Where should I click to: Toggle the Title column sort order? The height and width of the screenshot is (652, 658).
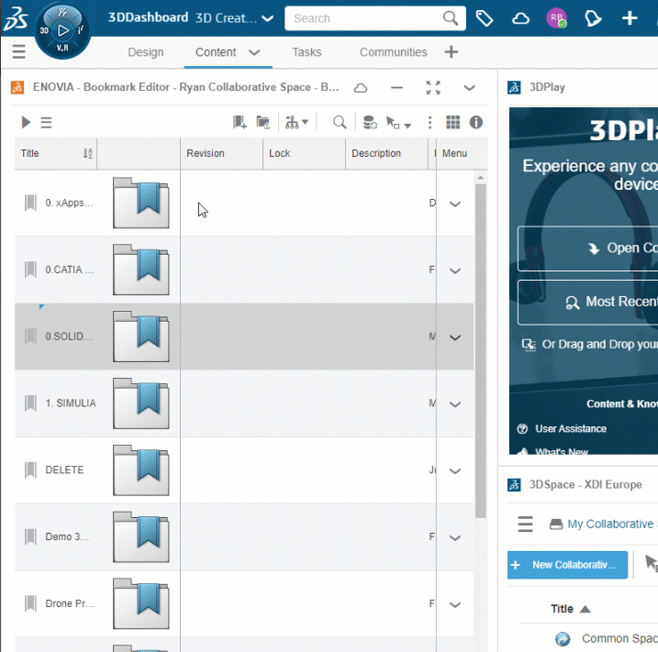tap(88, 153)
